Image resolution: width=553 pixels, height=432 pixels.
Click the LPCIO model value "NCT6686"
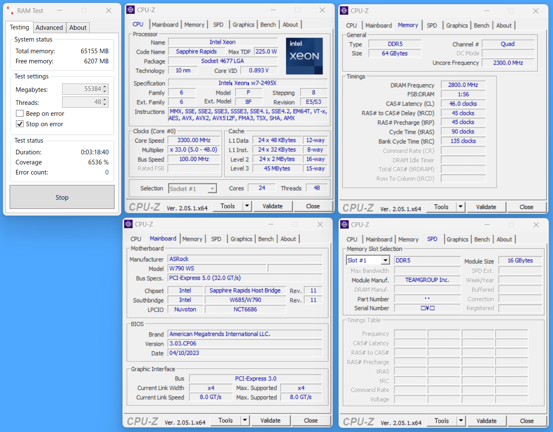coord(245,310)
